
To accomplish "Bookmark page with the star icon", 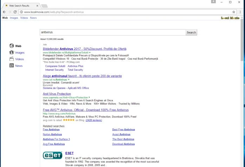I will [x=234, y=12].
